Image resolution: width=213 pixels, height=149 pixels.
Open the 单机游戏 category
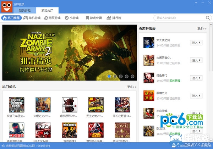[32, 18]
